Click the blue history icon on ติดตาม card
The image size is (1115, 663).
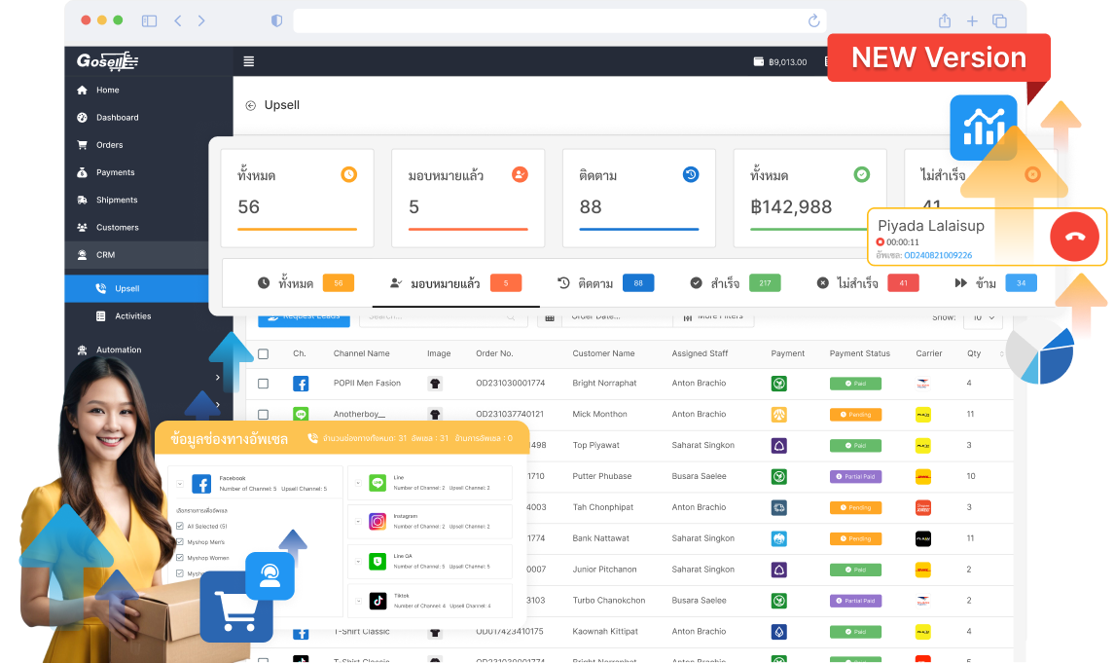pyautogui.click(x=691, y=174)
